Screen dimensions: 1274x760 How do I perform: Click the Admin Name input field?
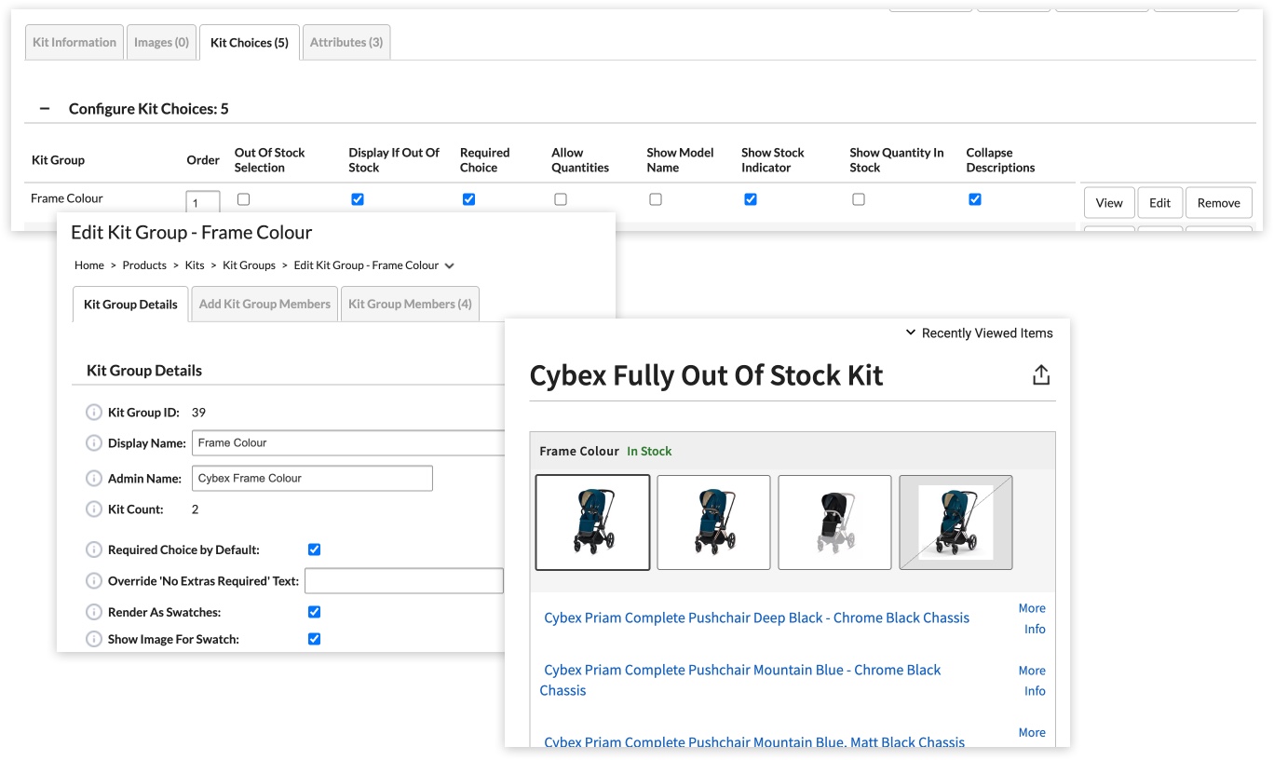tap(312, 478)
